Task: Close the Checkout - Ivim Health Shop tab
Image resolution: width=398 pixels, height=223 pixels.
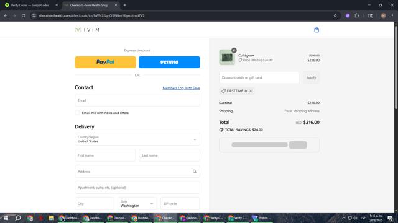Action: pyautogui.click(x=116, y=5)
